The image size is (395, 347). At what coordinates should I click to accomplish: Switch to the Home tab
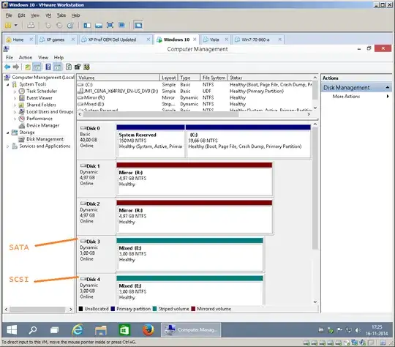click(18, 40)
